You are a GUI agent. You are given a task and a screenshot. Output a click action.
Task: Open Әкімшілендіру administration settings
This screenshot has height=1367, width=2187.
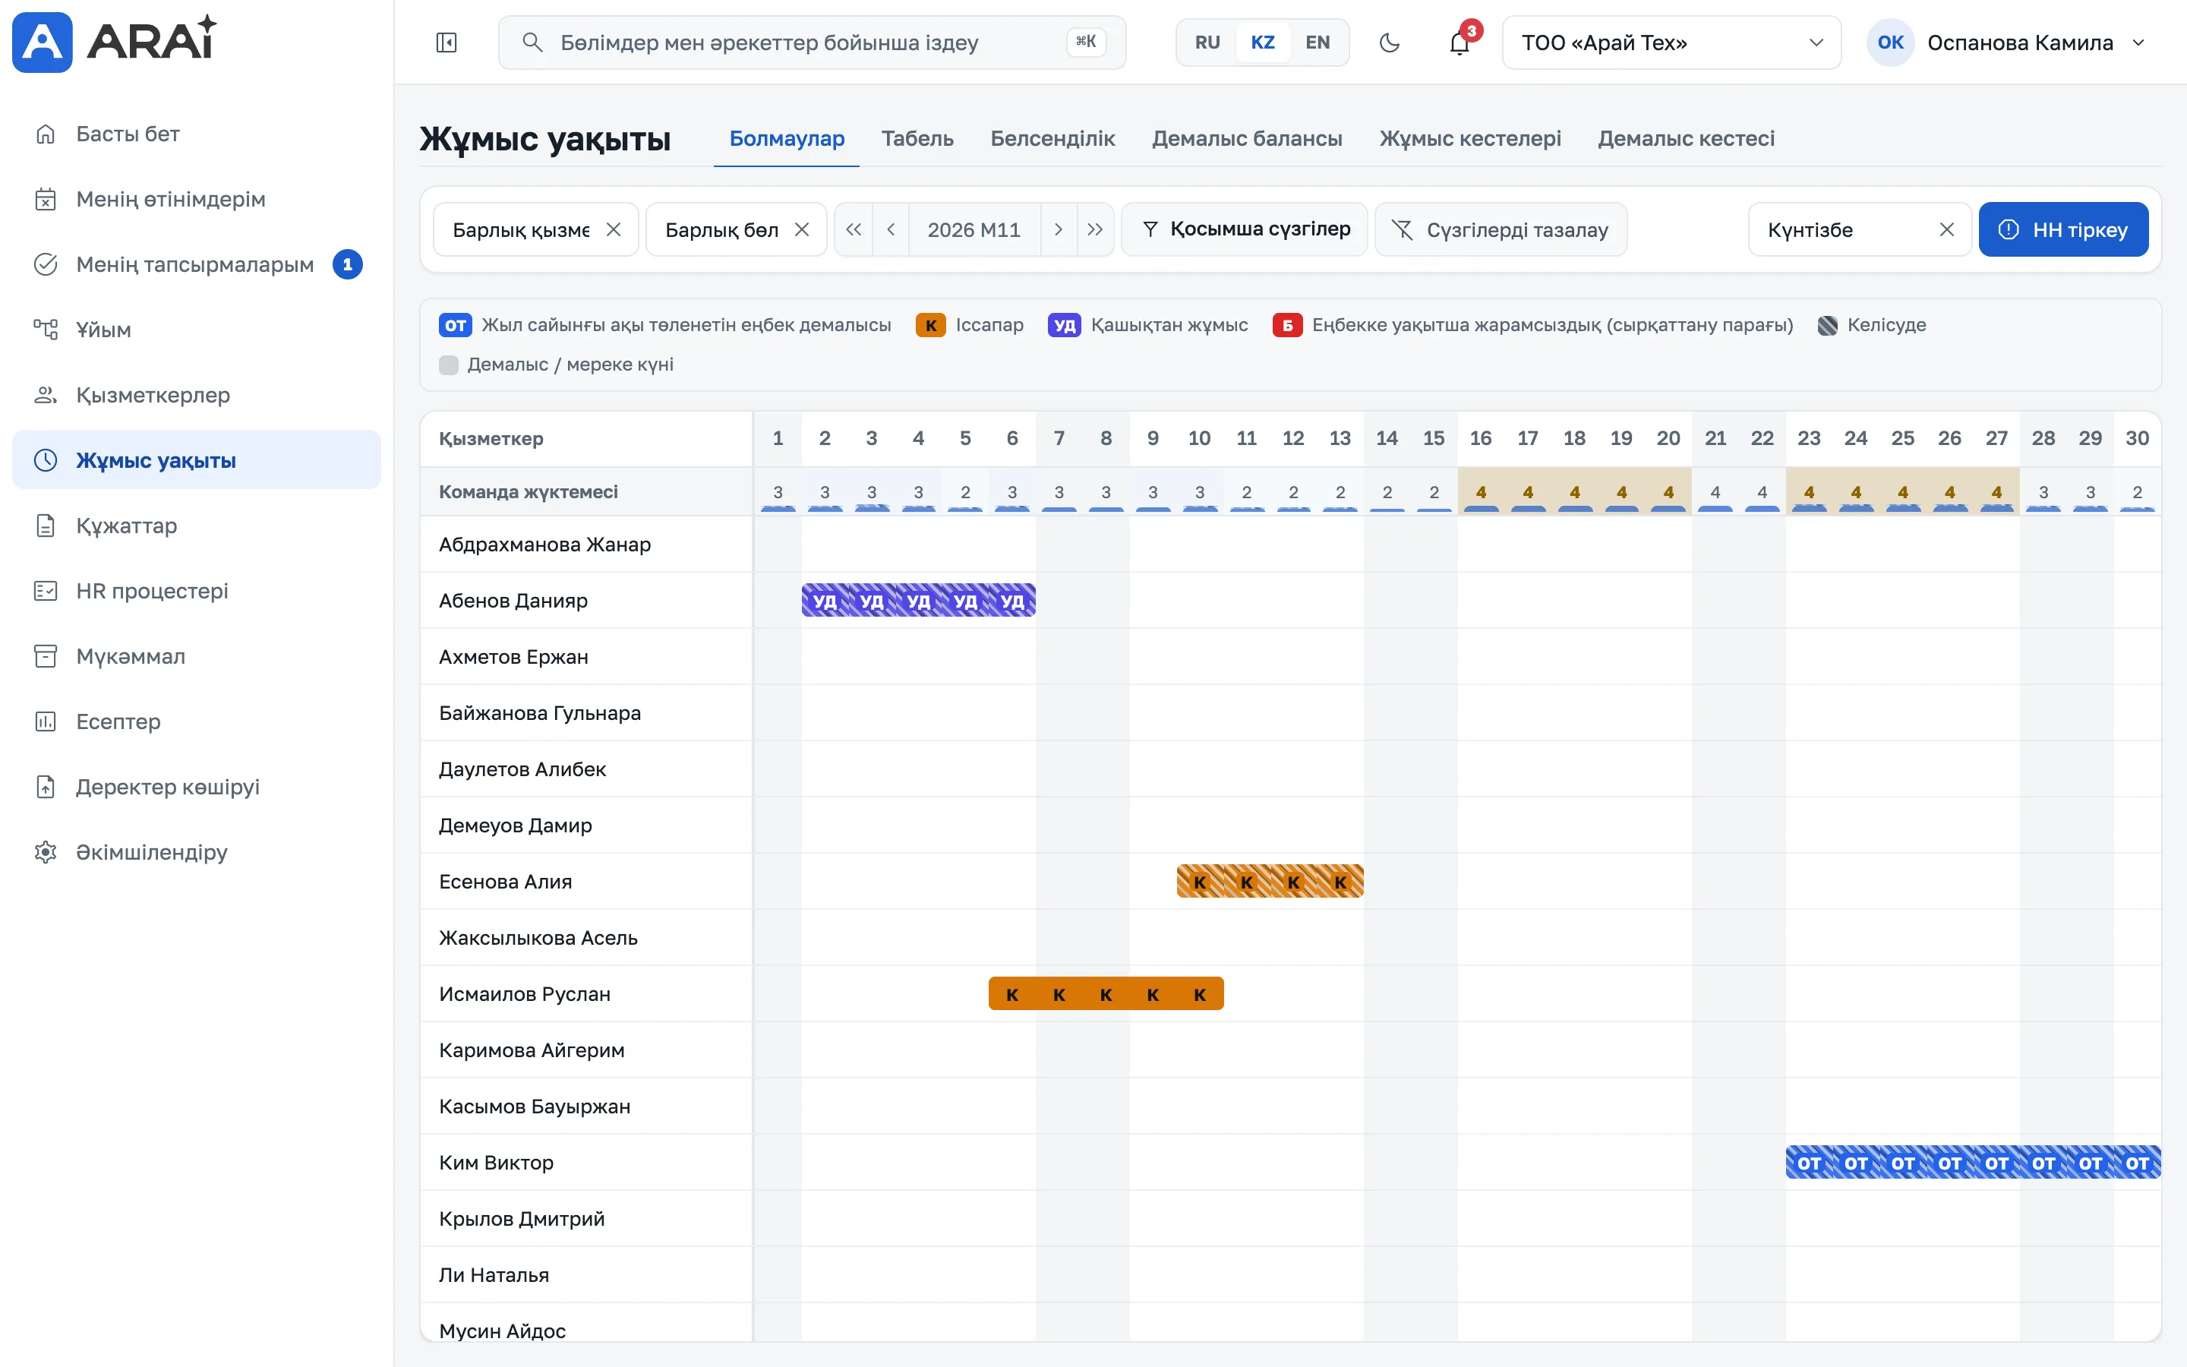point(196,851)
